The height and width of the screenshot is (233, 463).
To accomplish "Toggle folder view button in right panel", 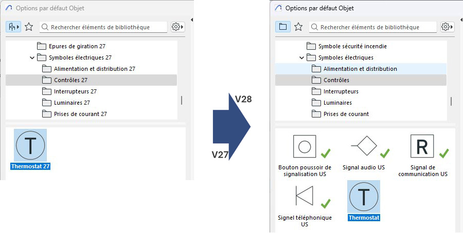I will [283, 27].
